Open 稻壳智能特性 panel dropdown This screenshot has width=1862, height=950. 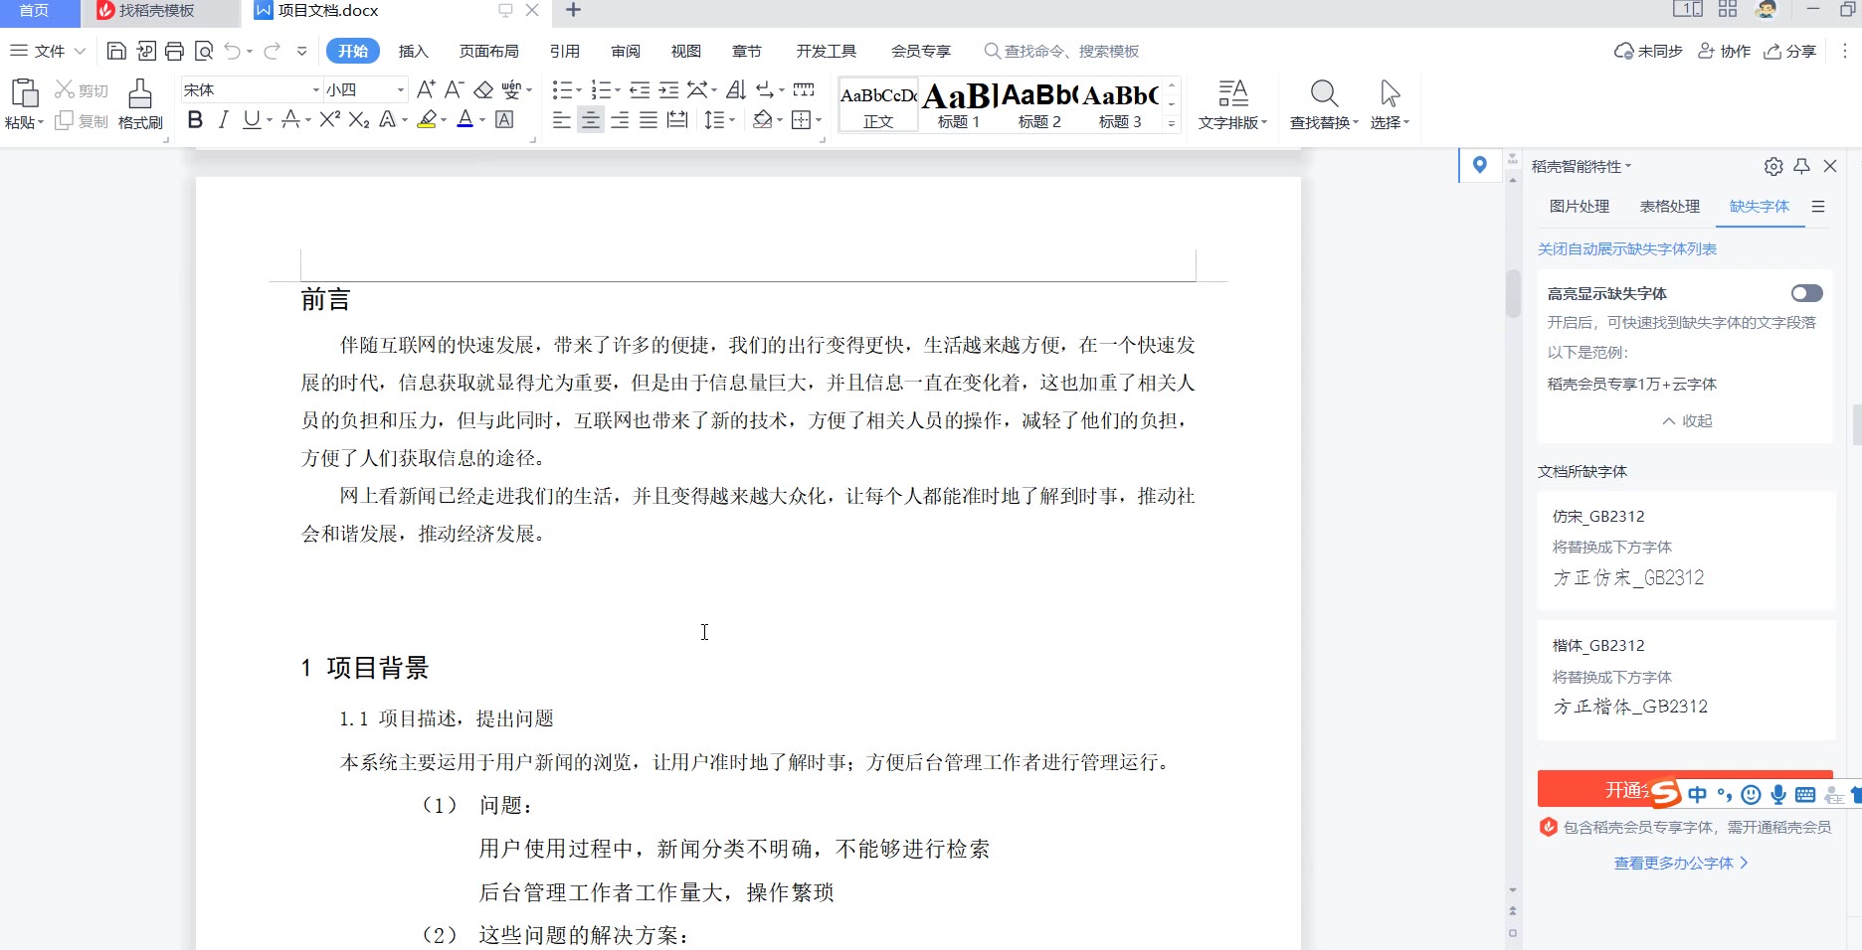[1582, 166]
